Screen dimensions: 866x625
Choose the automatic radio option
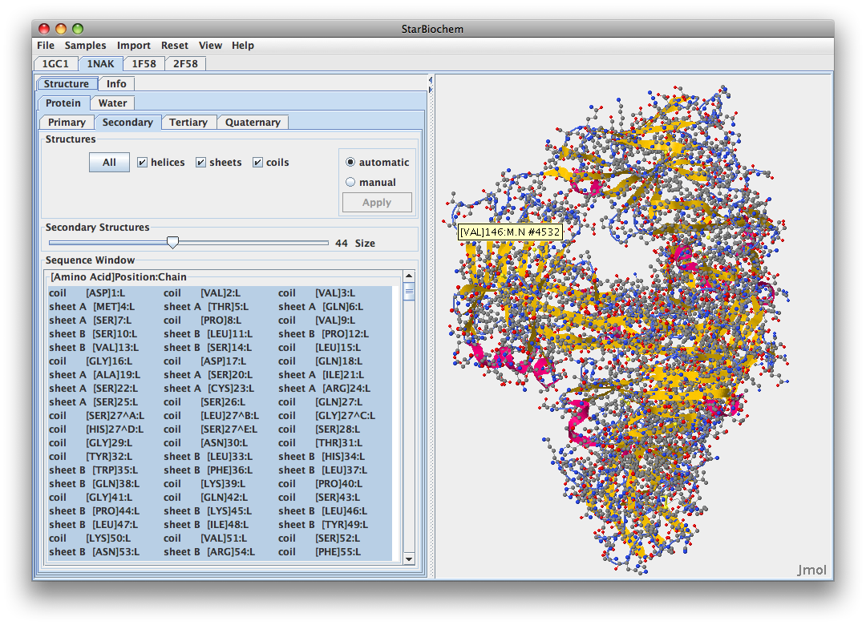350,163
